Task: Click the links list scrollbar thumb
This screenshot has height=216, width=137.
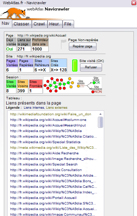Action: [101, 122]
